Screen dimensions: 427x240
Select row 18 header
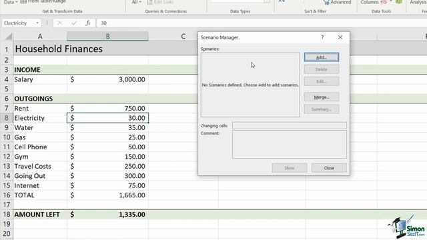(6, 215)
